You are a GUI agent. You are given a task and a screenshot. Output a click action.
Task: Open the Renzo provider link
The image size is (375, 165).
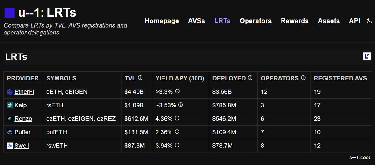(23, 119)
